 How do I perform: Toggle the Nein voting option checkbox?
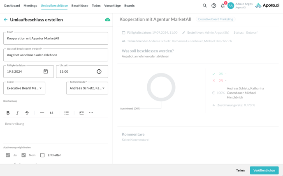coord(23,155)
